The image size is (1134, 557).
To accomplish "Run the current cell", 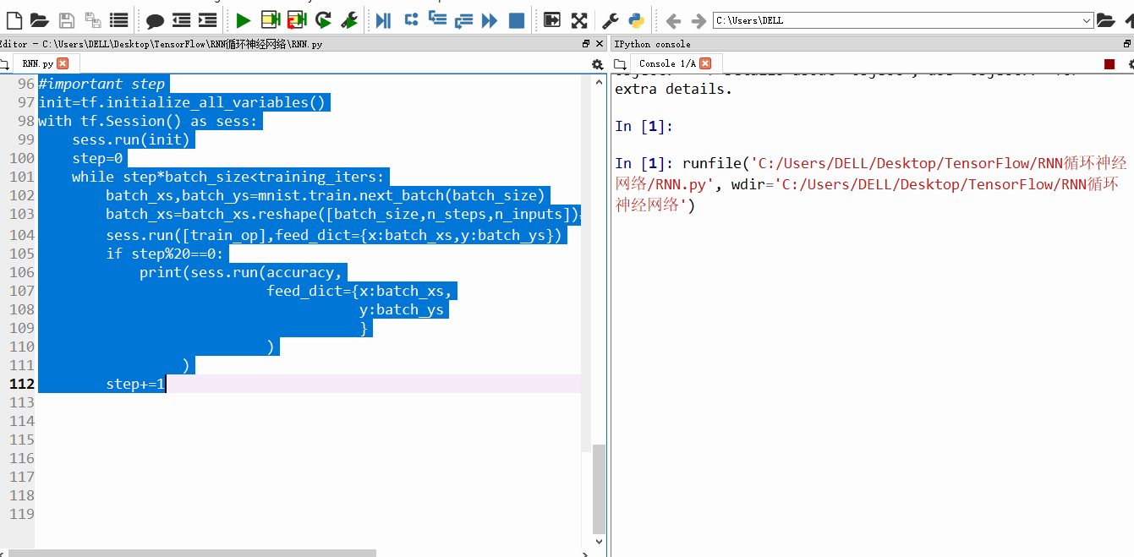I will [x=271, y=20].
